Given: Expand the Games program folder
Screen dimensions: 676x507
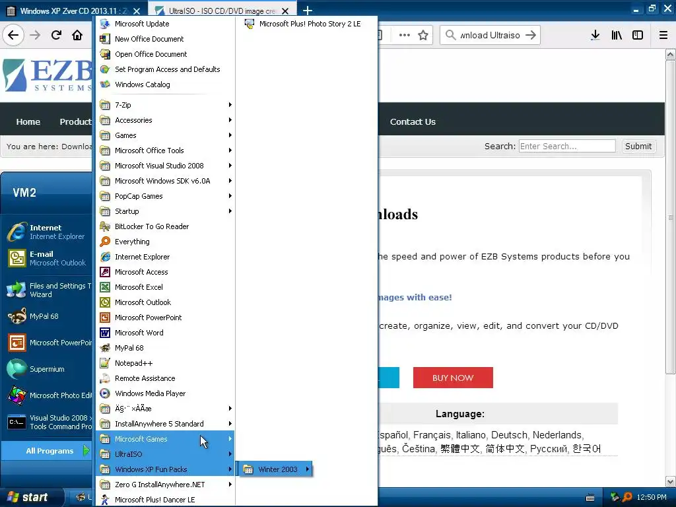Looking at the screenshot, I should [x=165, y=135].
